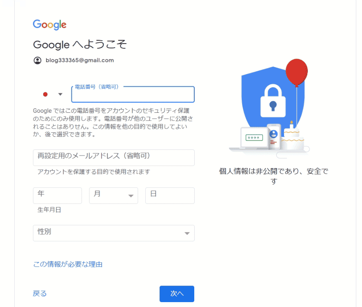Open the 性別 gender dropdown
Screen dimensions: 362x307
(113, 233)
